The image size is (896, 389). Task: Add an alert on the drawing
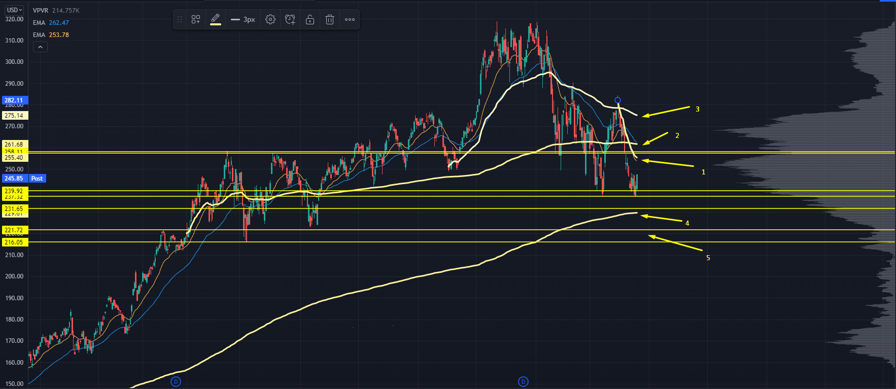290,20
